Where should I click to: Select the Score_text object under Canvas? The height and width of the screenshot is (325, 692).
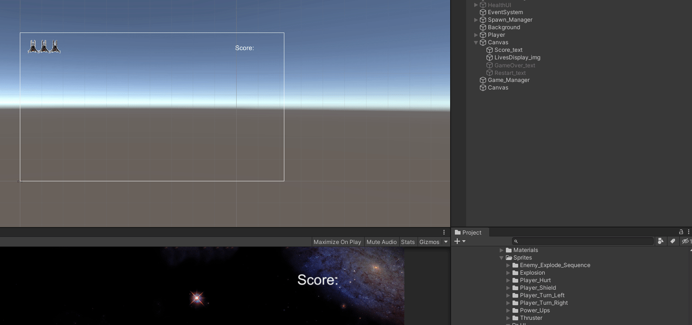(509, 50)
